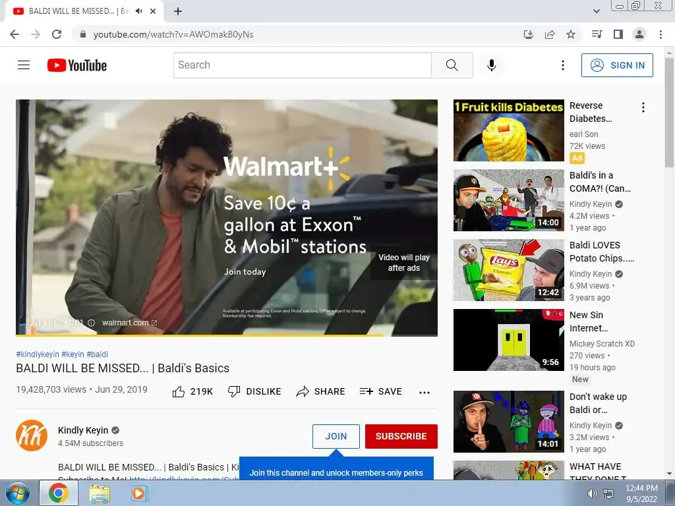Click the DISLIKE thumbs down
Viewport: 675px width, 506px height.
pyautogui.click(x=254, y=391)
